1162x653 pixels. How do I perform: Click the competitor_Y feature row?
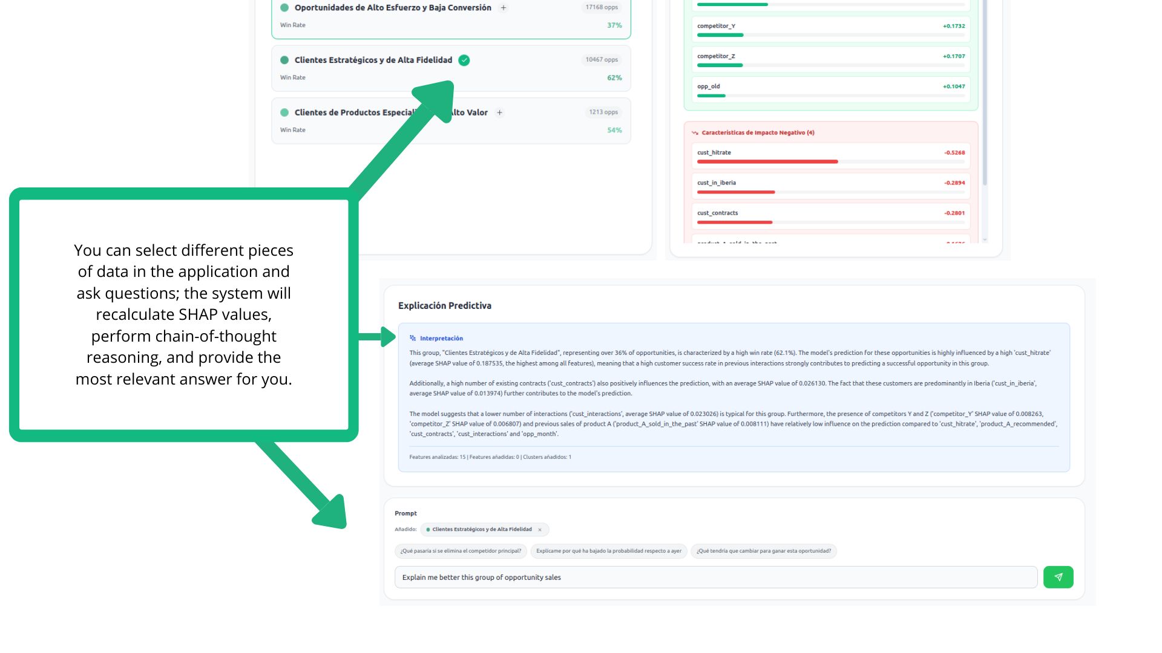[830, 29]
